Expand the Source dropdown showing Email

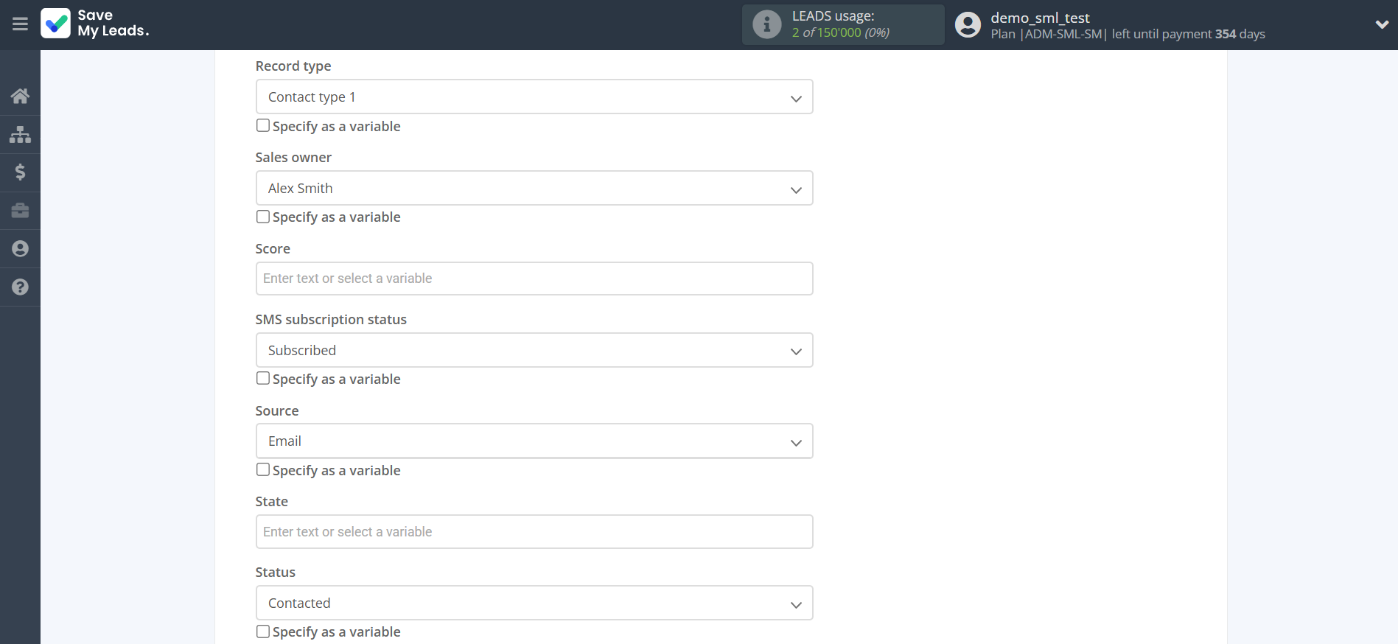534,441
